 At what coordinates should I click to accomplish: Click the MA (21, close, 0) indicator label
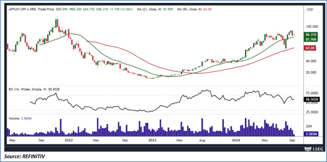(149, 9)
